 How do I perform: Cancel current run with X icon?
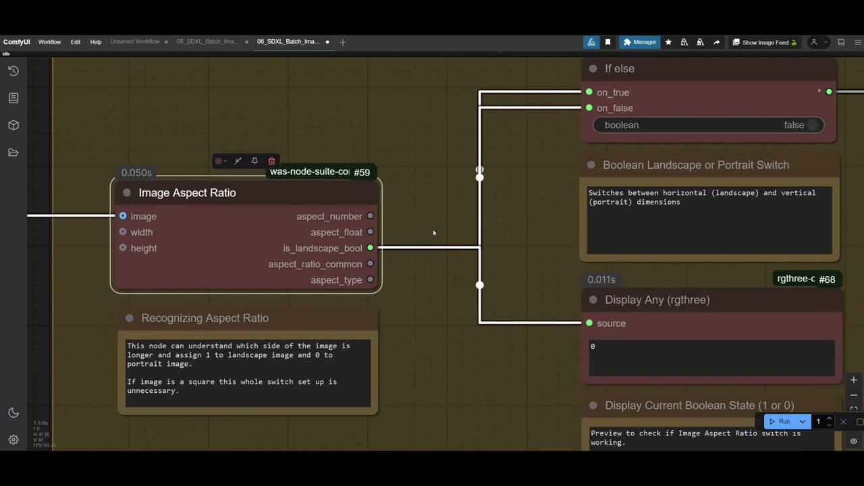[x=843, y=422]
